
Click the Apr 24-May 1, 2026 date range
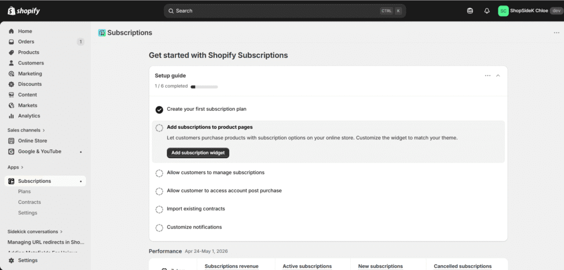click(x=206, y=251)
